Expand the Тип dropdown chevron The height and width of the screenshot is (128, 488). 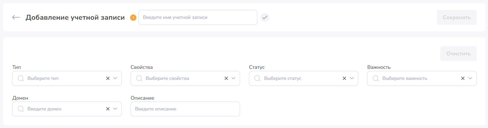click(x=115, y=78)
